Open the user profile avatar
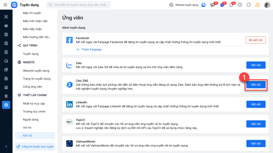The image size is (273, 153). point(267,5)
